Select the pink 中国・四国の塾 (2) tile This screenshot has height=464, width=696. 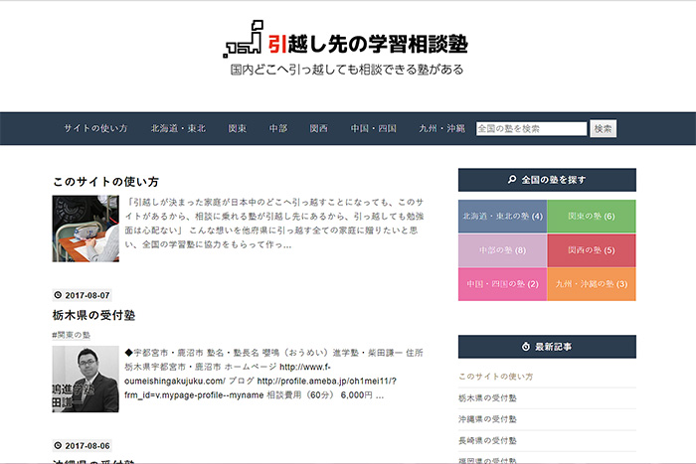coord(502,284)
